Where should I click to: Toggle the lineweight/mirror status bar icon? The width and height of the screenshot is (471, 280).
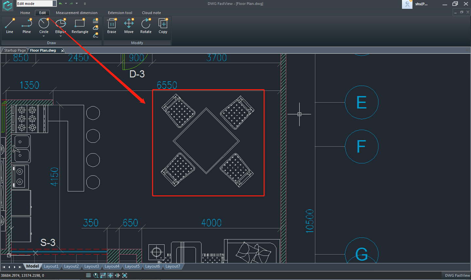pos(117,275)
